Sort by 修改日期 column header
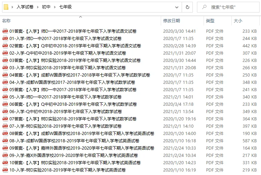Screen dimensions: 261x175 (172, 21)
